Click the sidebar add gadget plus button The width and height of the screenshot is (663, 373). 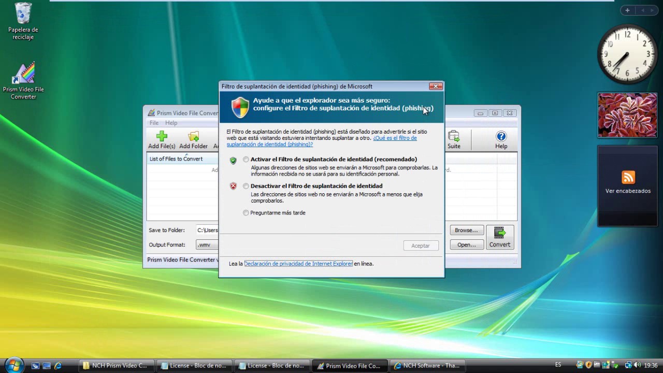(627, 10)
